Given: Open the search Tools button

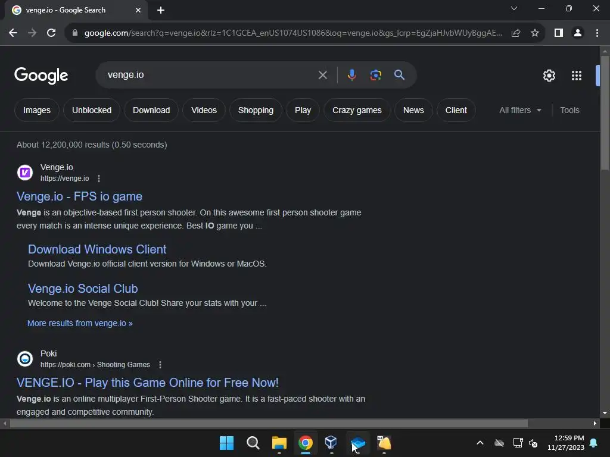Looking at the screenshot, I should pos(569,110).
